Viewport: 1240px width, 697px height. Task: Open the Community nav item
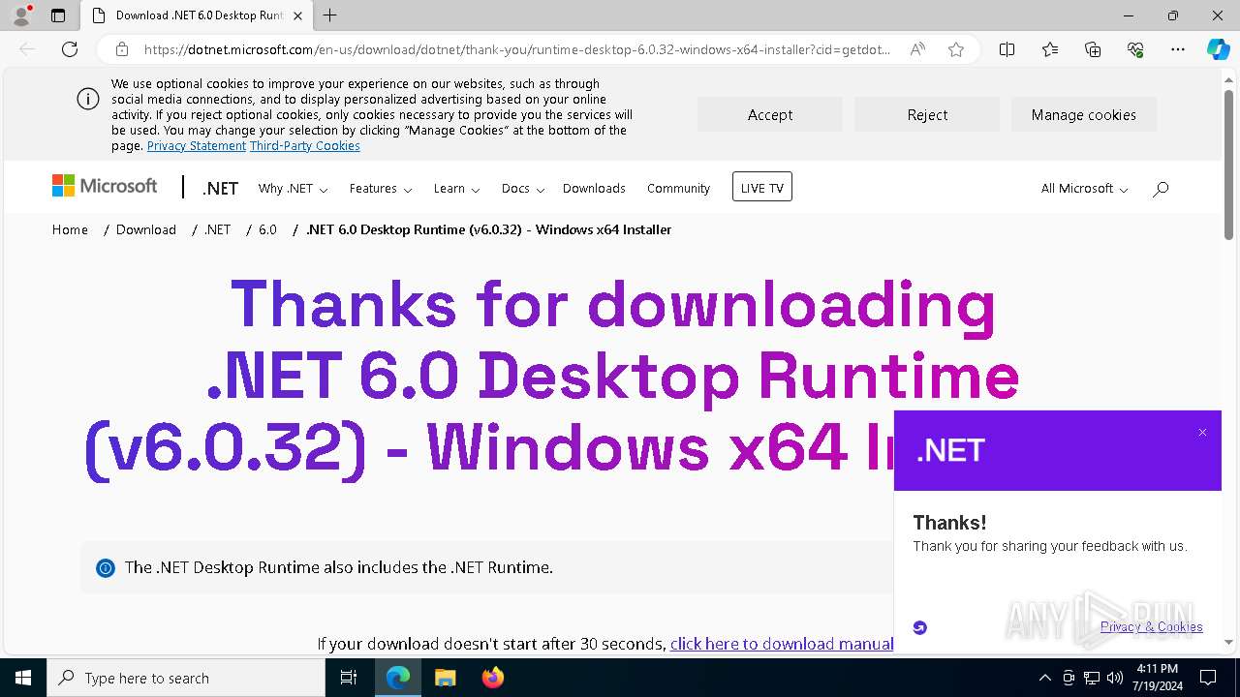point(678,189)
